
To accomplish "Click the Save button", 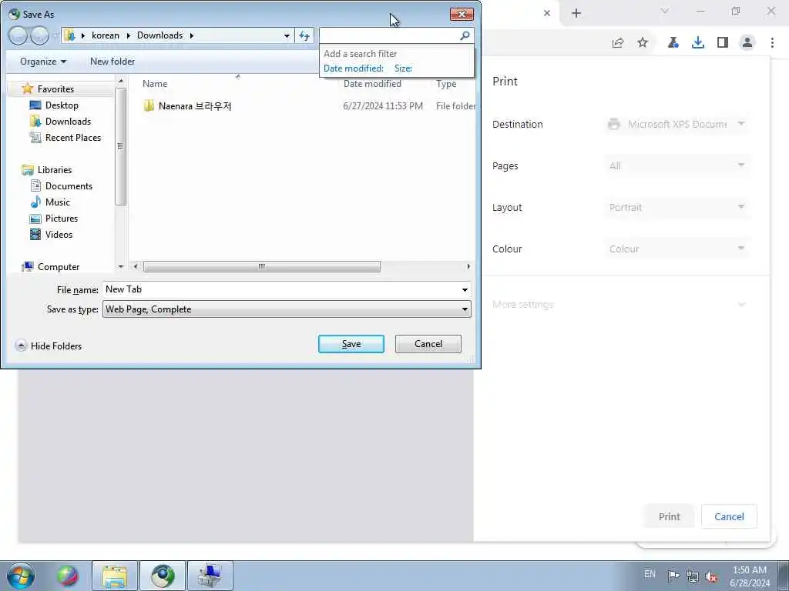I will tap(351, 344).
